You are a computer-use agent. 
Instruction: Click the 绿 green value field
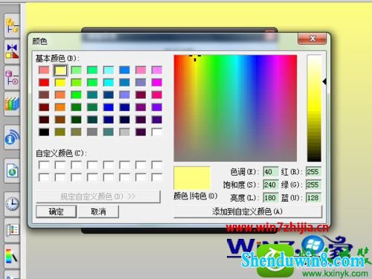(313, 185)
